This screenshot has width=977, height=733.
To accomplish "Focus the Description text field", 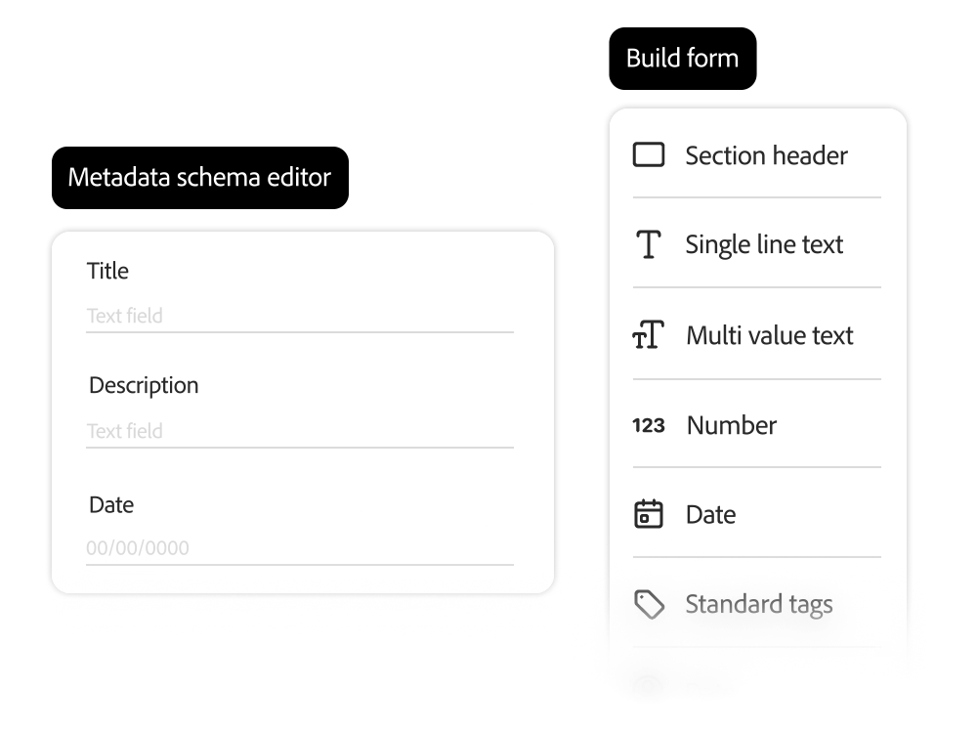I will tap(299, 431).
